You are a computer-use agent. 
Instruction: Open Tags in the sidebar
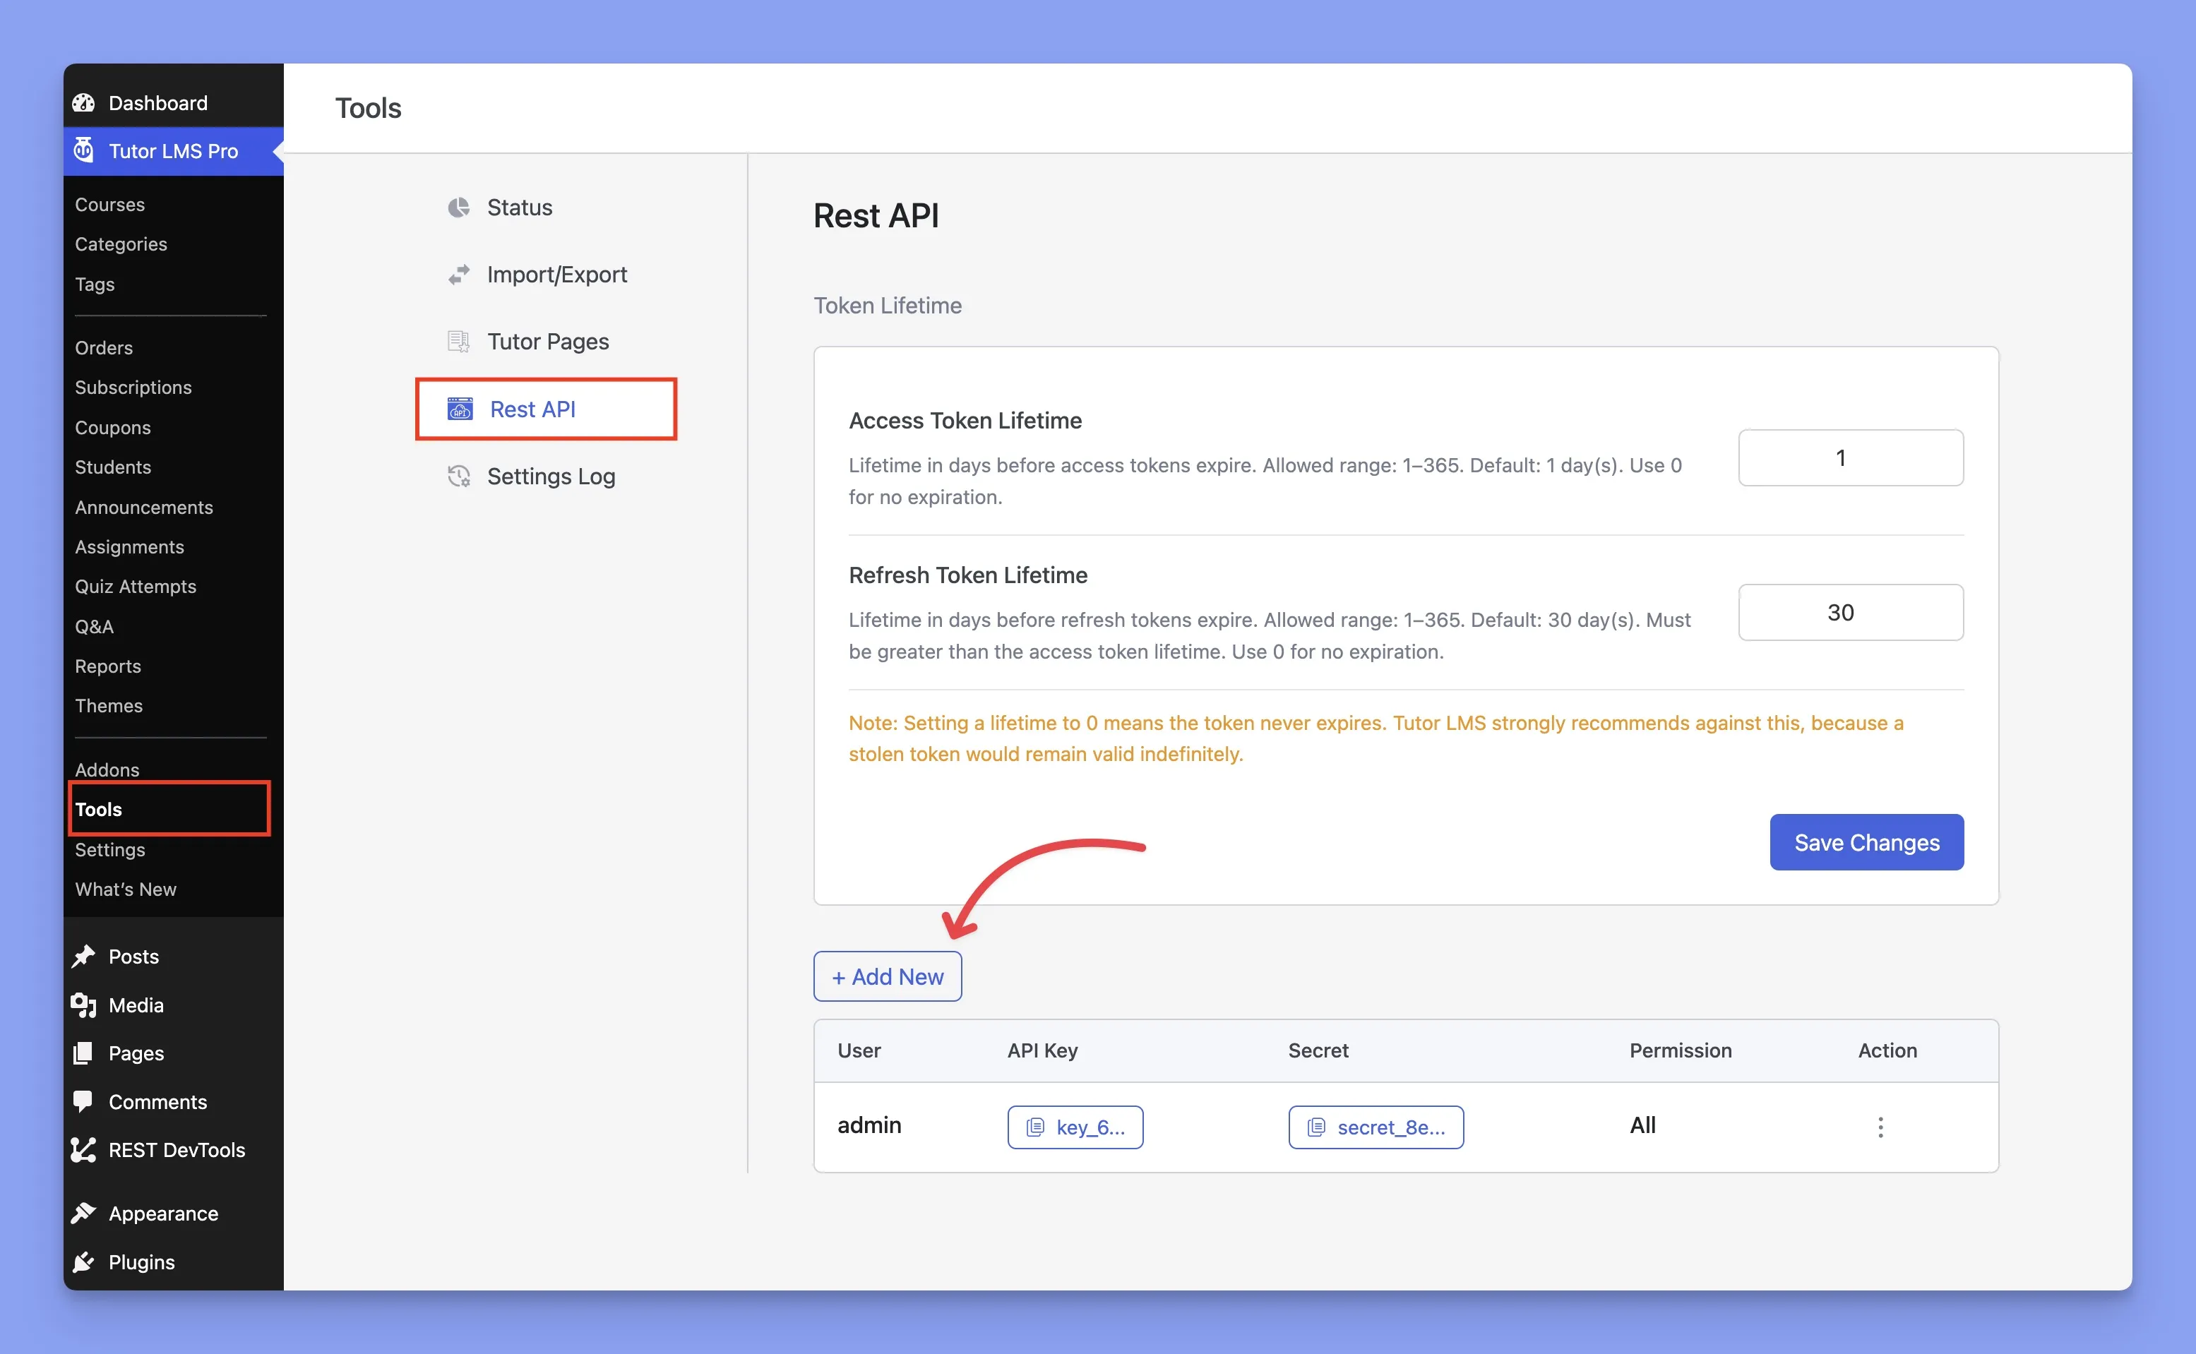(x=95, y=284)
